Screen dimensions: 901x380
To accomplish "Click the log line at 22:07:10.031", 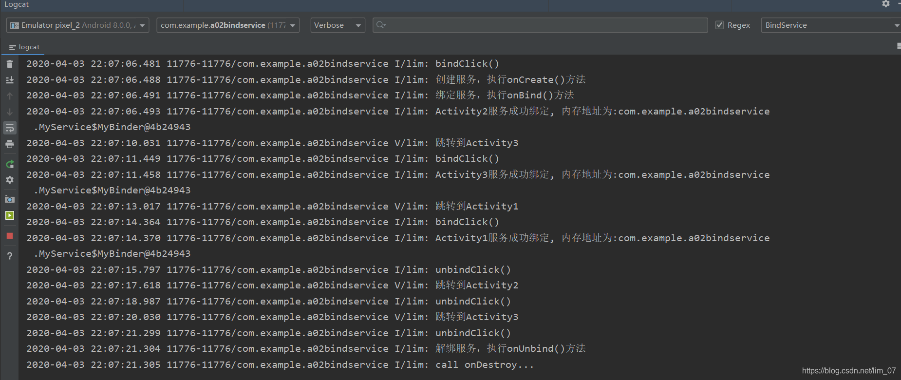I will pyautogui.click(x=272, y=143).
